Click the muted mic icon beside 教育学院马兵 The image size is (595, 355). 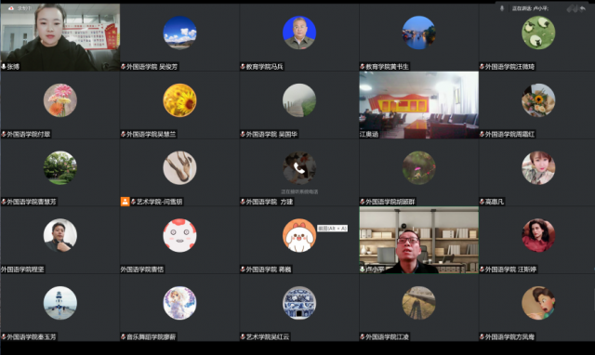tap(243, 67)
